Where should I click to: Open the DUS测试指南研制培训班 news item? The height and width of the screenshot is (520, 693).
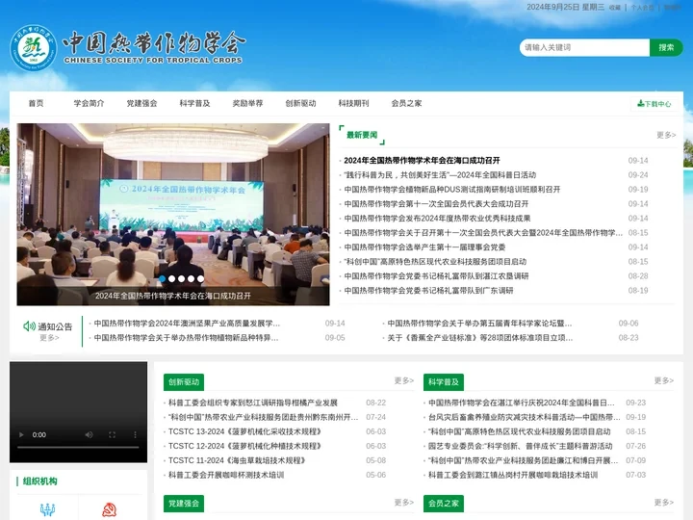tap(452, 190)
